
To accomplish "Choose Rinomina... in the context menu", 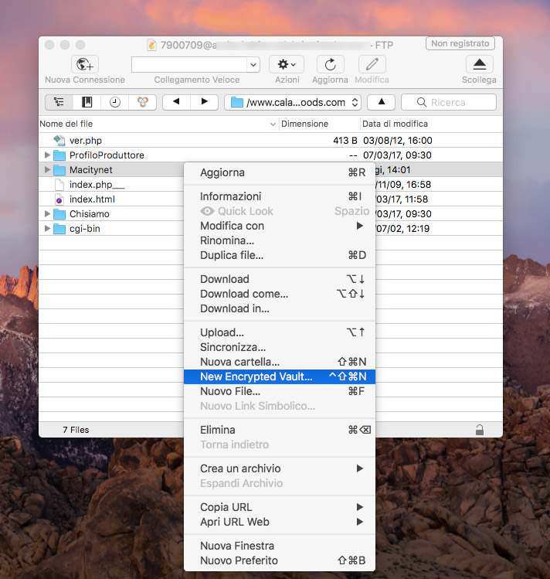I will (280, 240).
